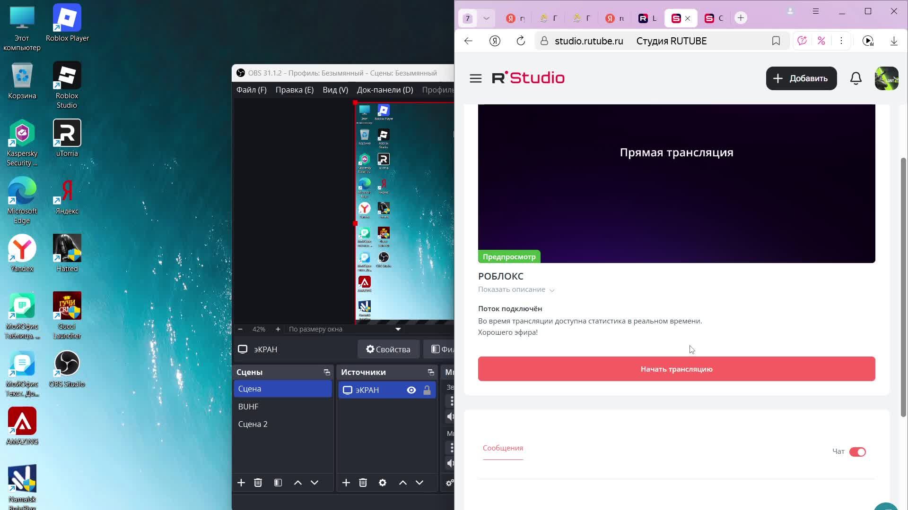908x510 pixels.
Task: Click the bookmark icon in the address bar
Action: (x=776, y=41)
